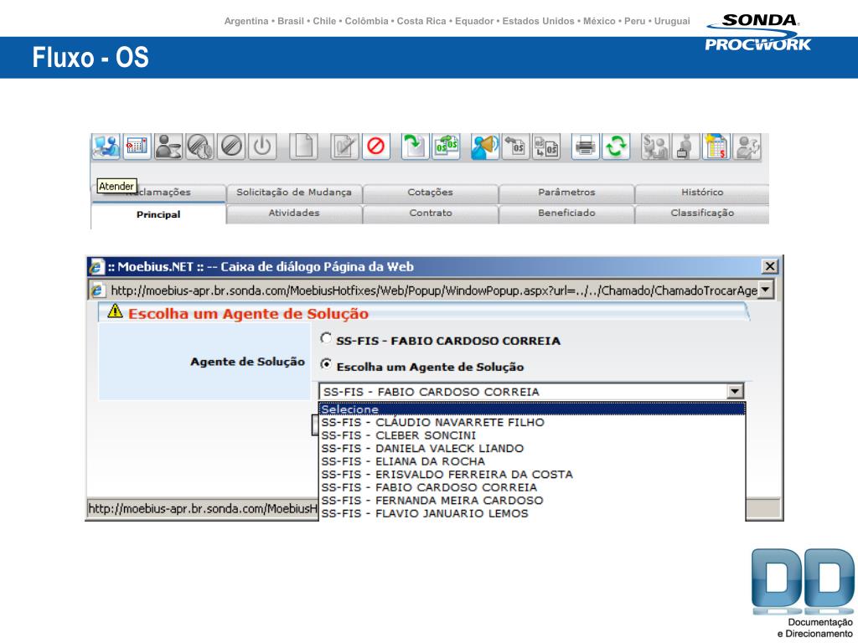Switch to the Parâmetros tab

[x=566, y=193]
